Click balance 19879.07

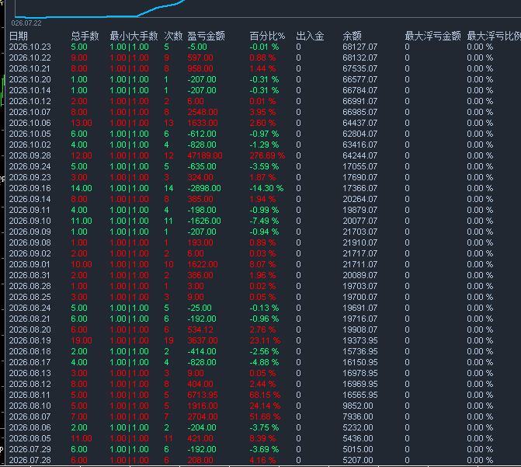[x=359, y=211]
